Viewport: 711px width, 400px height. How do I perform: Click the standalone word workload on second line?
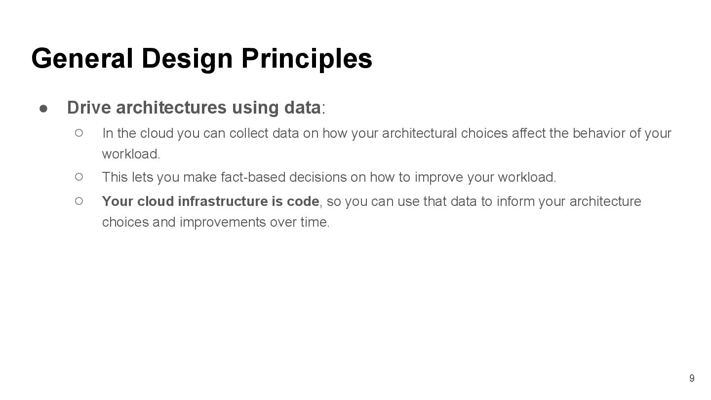131,154
